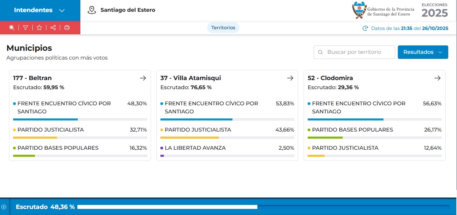
Task: Expand the bottom Escrutado panel plus icon
Action: [x=4, y=207]
